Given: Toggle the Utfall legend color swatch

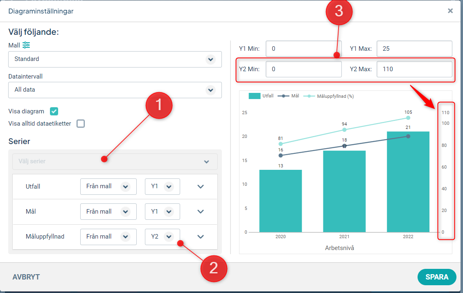Looking at the screenshot, I should pyautogui.click(x=254, y=96).
